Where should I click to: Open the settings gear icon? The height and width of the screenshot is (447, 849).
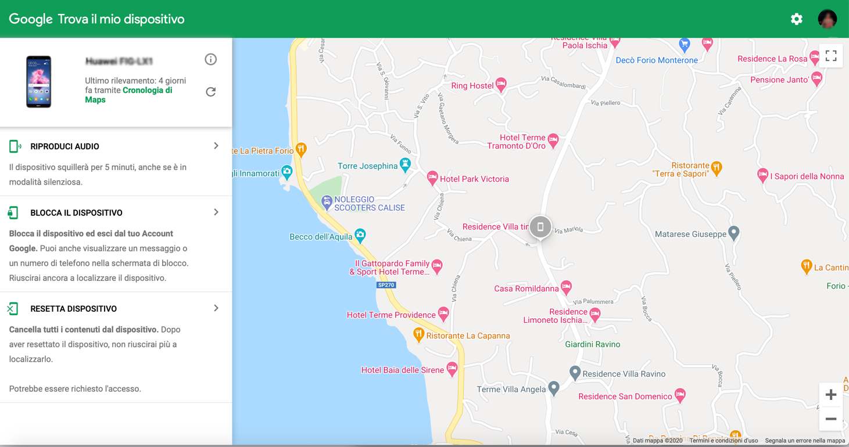(796, 19)
